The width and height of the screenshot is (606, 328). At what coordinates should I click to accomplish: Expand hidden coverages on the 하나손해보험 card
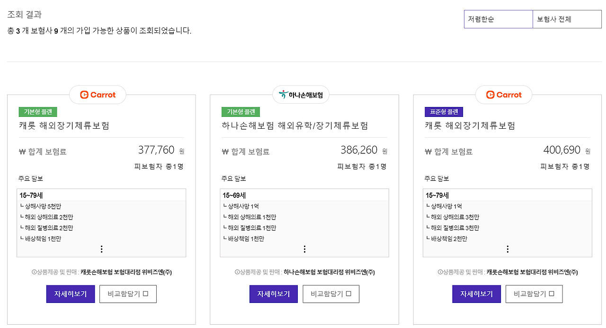coord(304,248)
